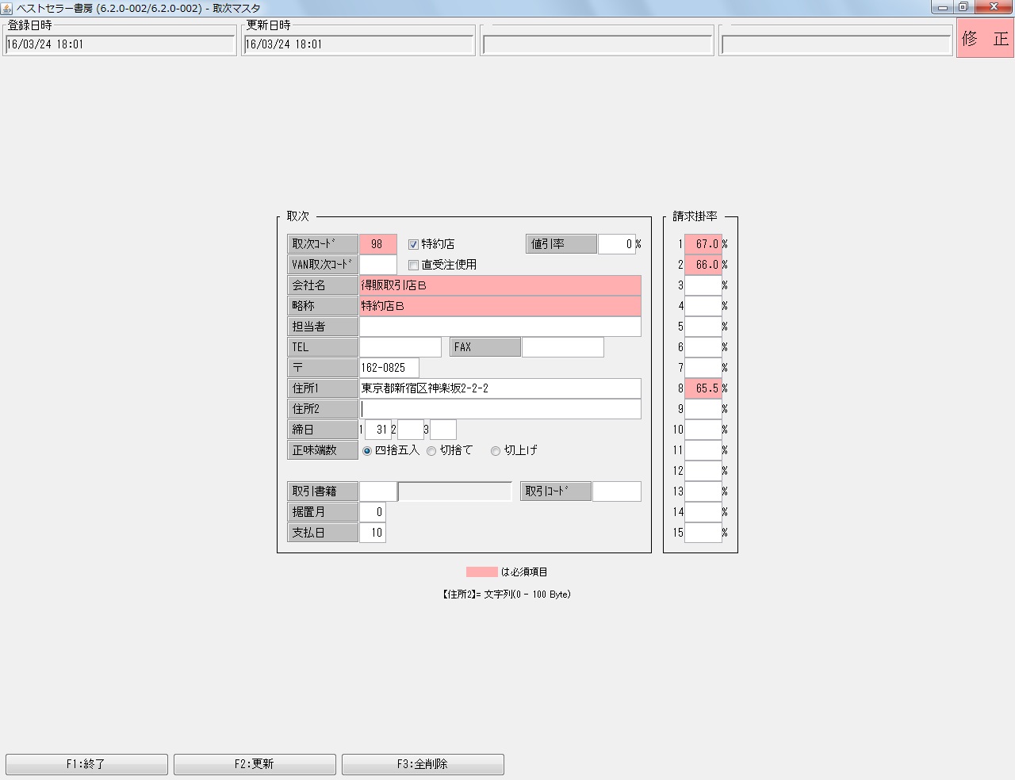Click the TEL input field

(400, 347)
